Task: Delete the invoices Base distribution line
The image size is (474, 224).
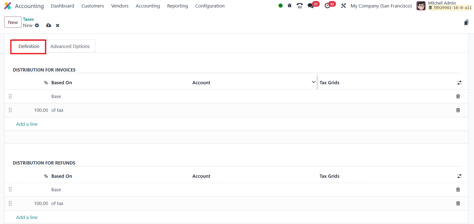Action: [x=458, y=96]
